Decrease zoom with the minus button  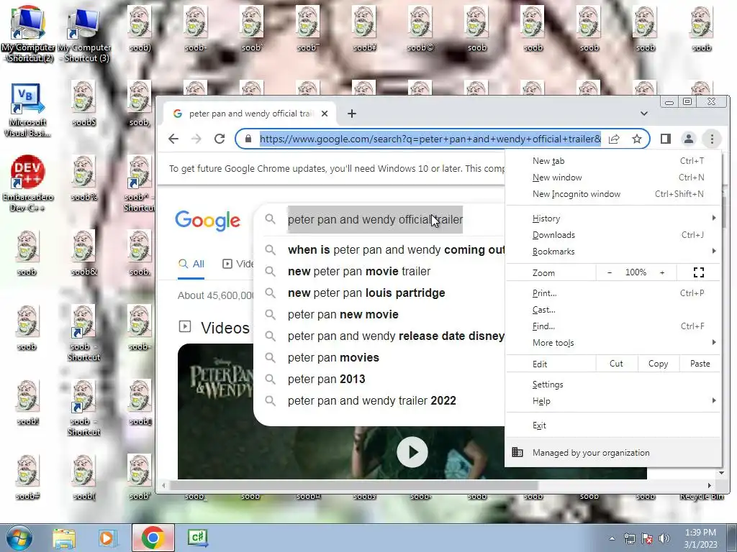[x=610, y=272]
